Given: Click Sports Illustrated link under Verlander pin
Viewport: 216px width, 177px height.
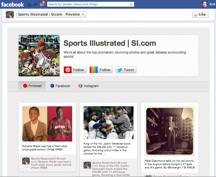Looking at the screenshot, I should point(109,163).
